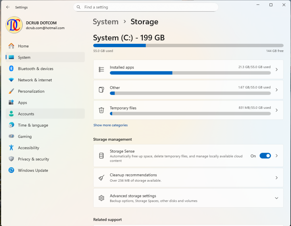Click '831 MB/55.0 GB used' text
This screenshot has height=226, width=291.
255,107
